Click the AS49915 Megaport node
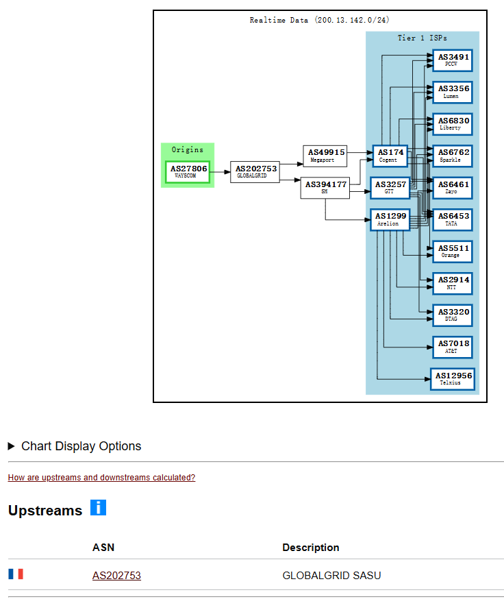This screenshot has height=599, width=504. (325, 156)
